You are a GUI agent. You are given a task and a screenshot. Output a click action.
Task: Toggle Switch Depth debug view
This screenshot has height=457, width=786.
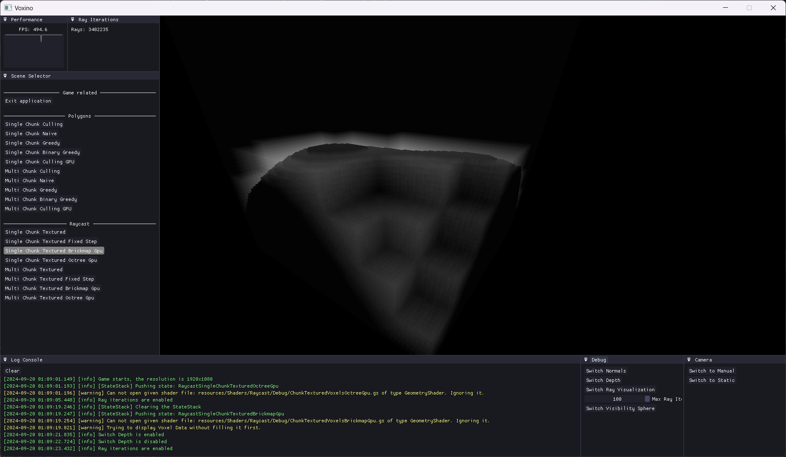pos(603,380)
